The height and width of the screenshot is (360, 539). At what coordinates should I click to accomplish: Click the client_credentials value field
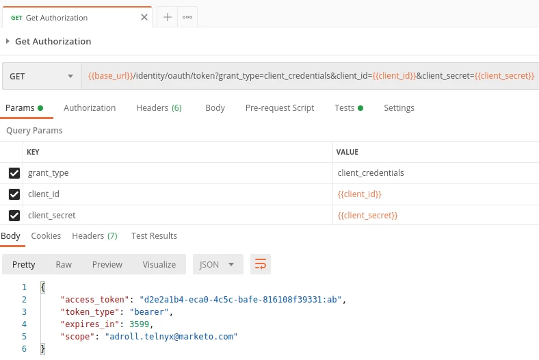click(x=436, y=173)
